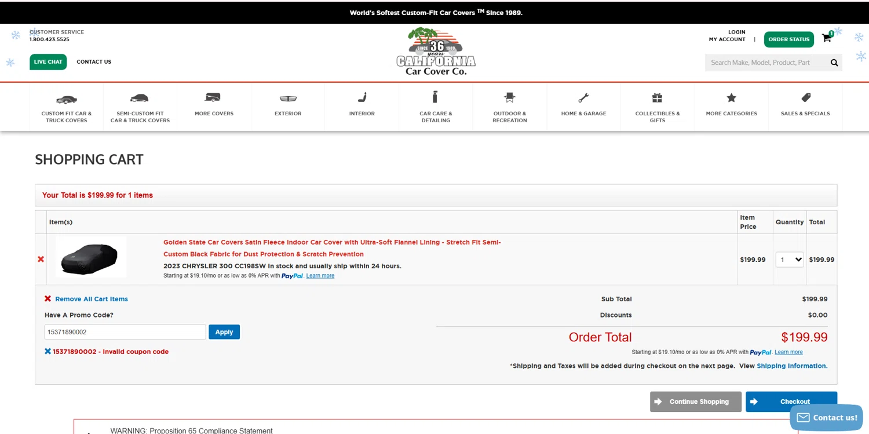Open the shopping cart icon in header
The height and width of the screenshot is (434, 869).
point(827,38)
